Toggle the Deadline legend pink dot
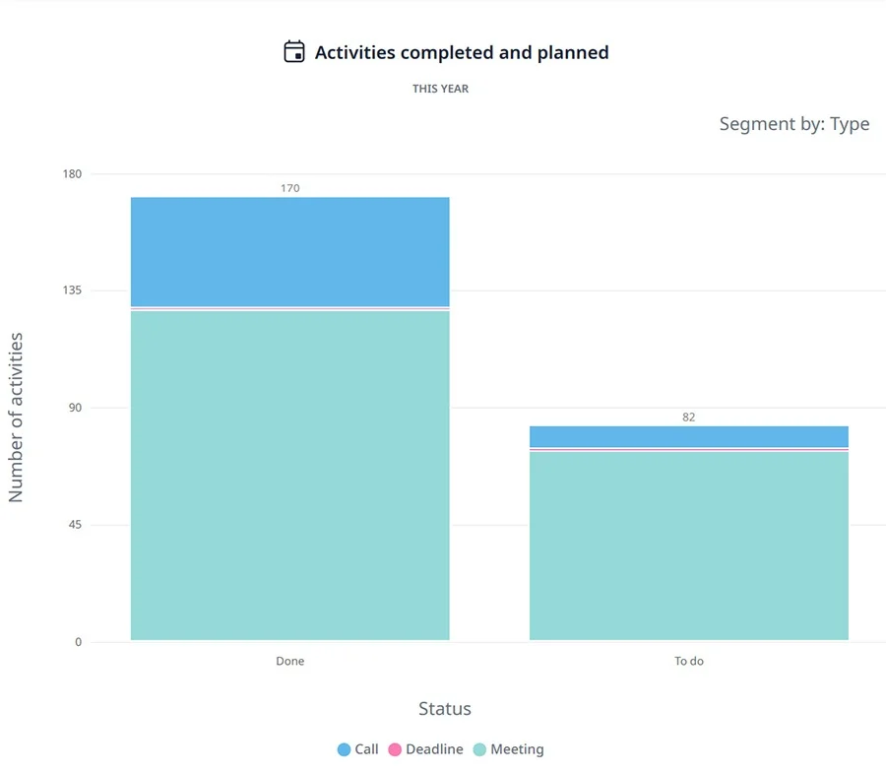This screenshot has width=886, height=773. tap(395, 749)
